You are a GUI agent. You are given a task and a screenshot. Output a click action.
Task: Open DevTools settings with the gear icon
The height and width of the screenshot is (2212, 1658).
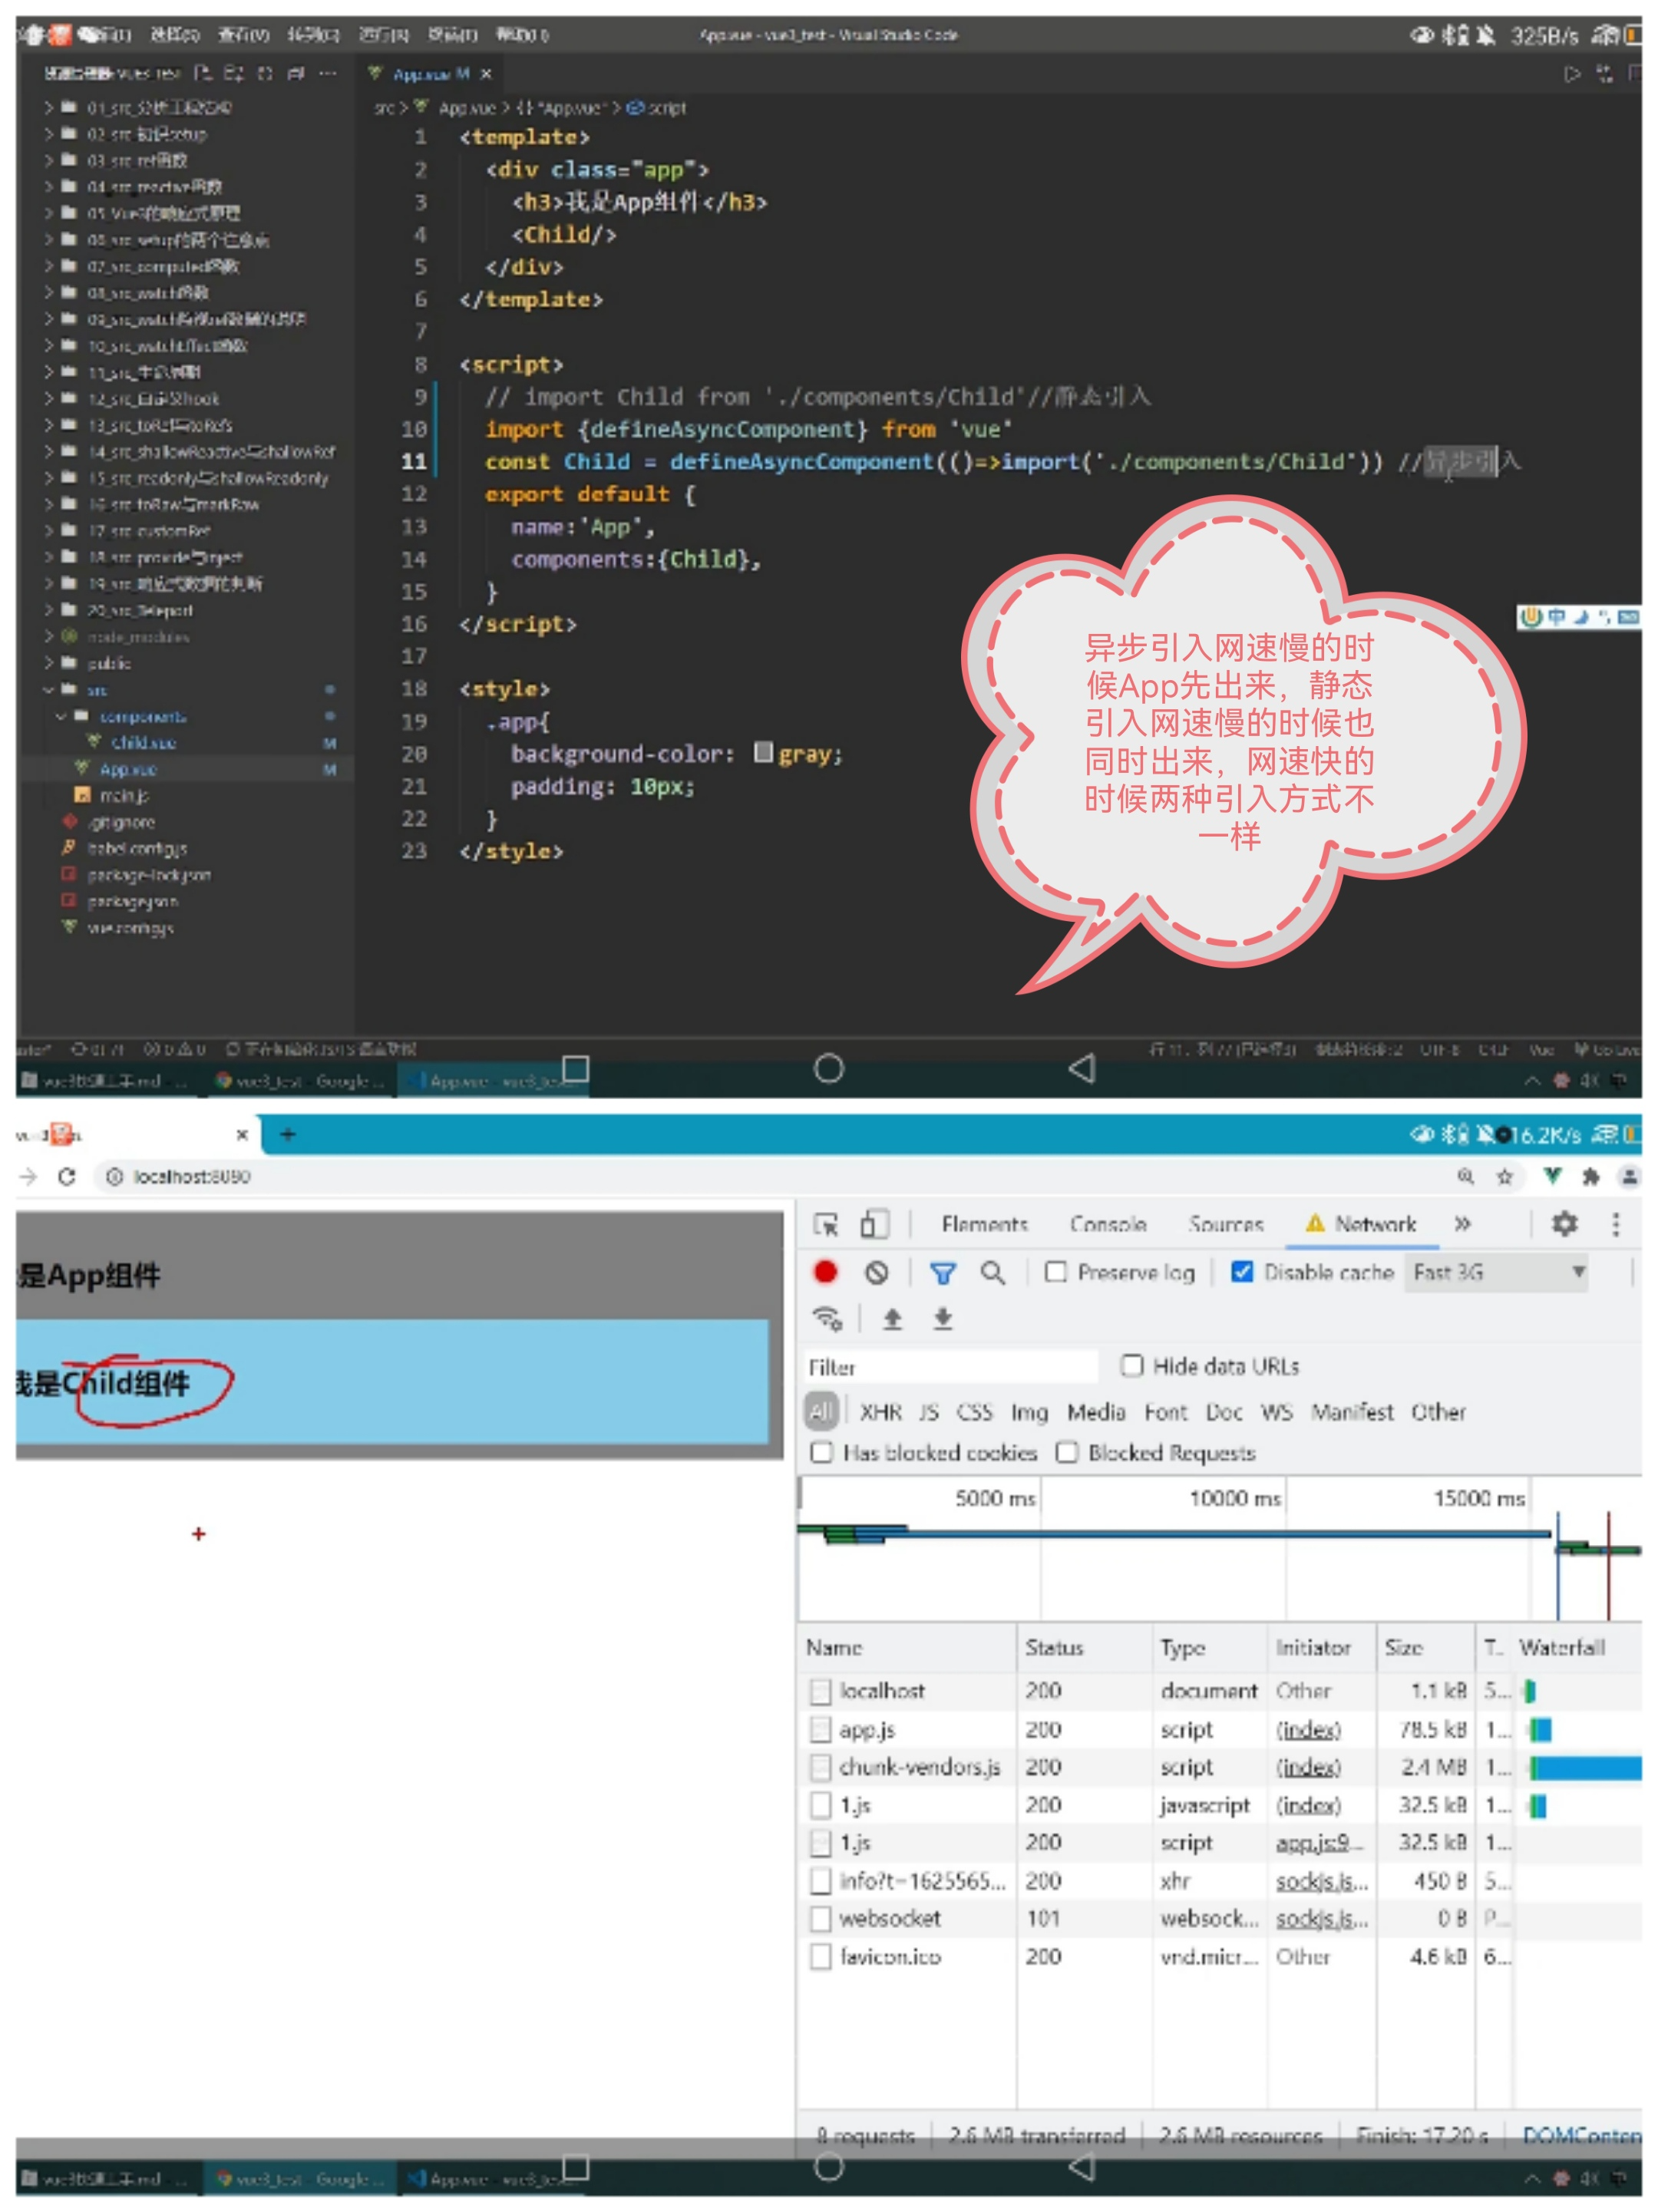[x=1564, y=1223]
